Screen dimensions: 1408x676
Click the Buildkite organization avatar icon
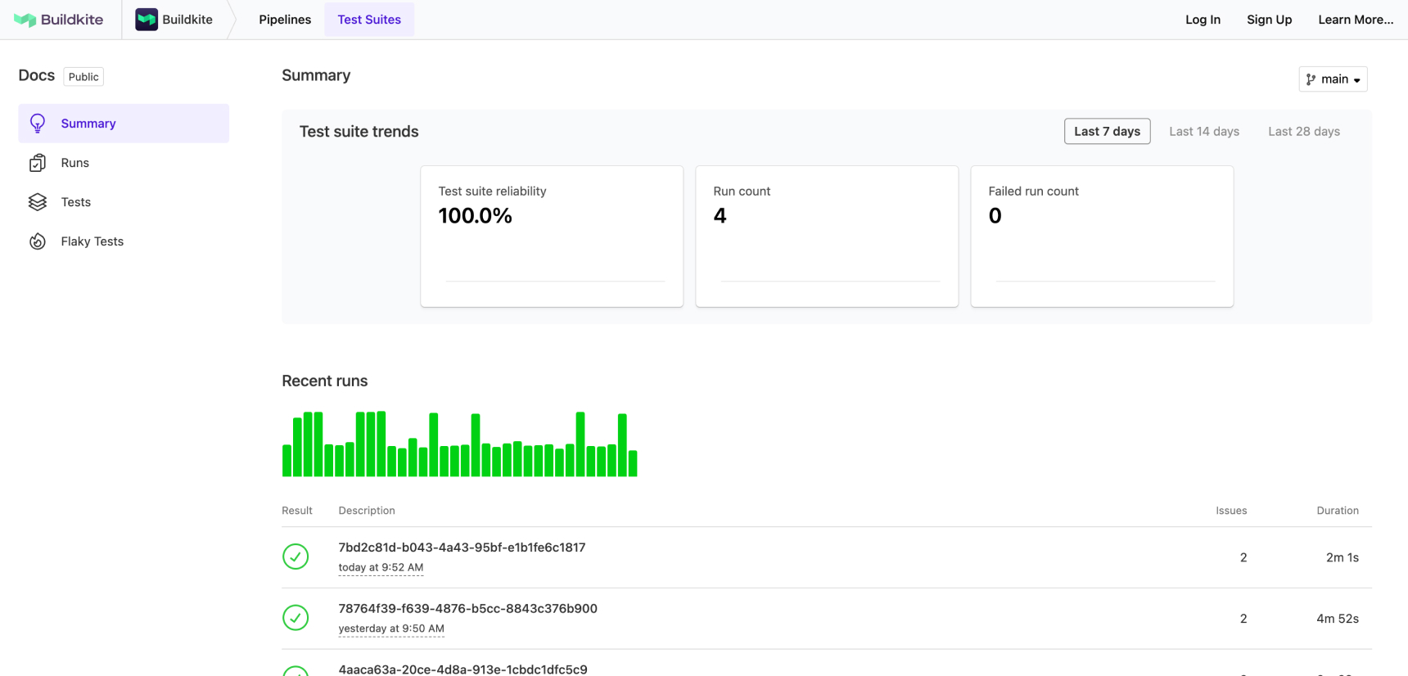[x=147, y=20]
